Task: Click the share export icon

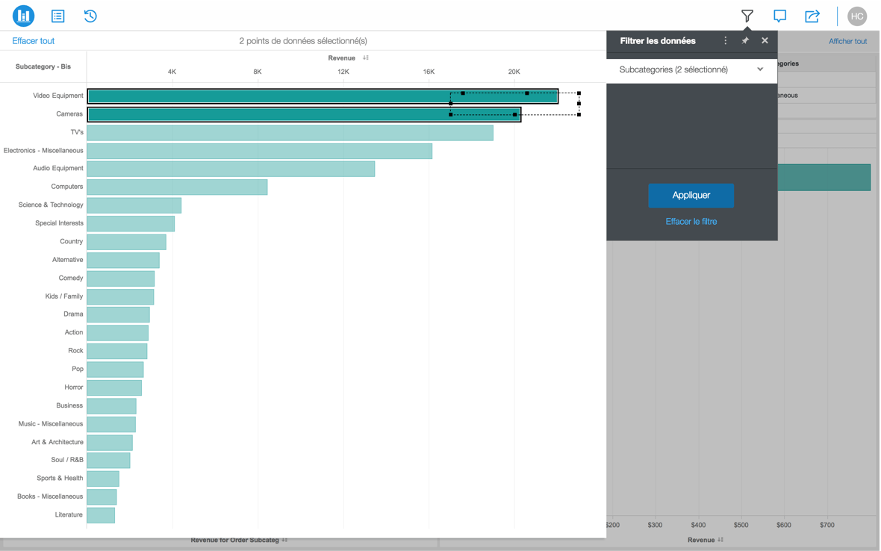Action: click(x=812, y=16)
